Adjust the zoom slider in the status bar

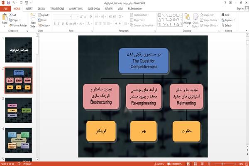tap(222, 164)
